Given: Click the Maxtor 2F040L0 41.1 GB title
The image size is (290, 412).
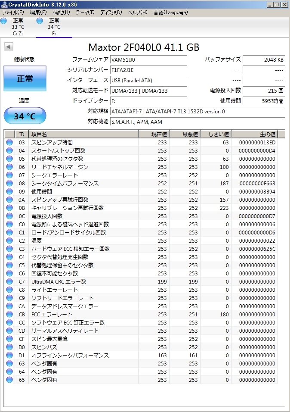Looking at the screenshot, I should click(x=144, y=47).
